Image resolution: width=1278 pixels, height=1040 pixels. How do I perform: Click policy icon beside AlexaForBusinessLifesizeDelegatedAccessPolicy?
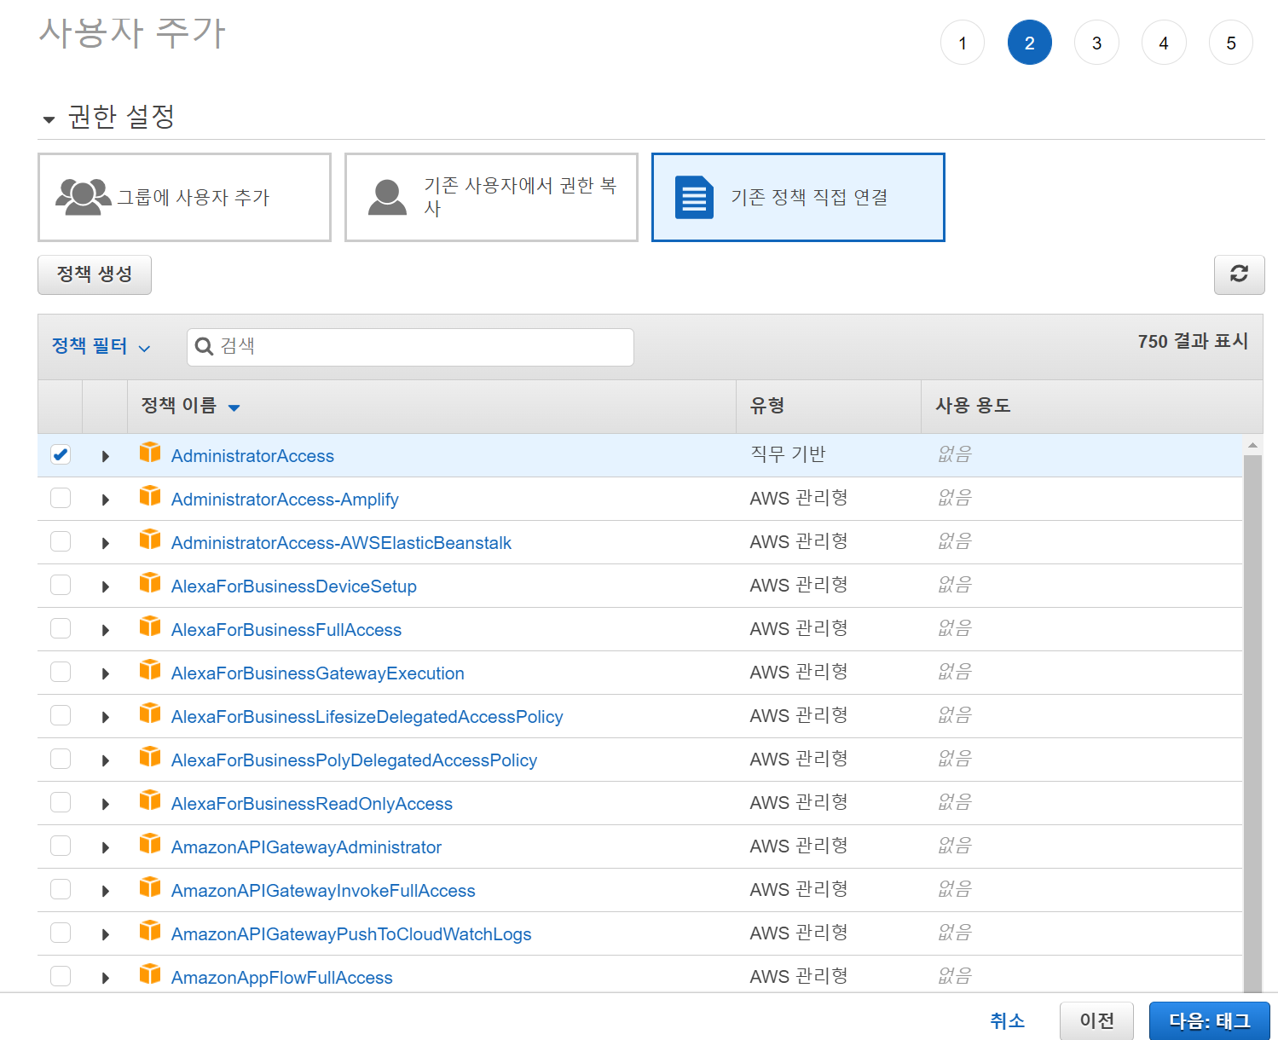point(150,714)
